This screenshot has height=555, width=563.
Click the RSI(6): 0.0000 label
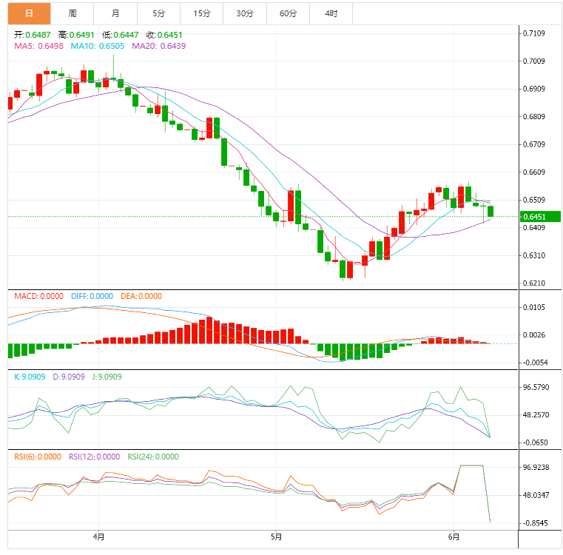pyautogui.click(x=38, y=457)
